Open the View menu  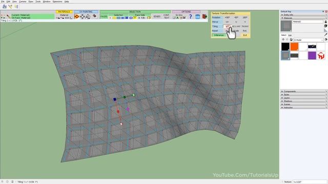coord(15,2)
